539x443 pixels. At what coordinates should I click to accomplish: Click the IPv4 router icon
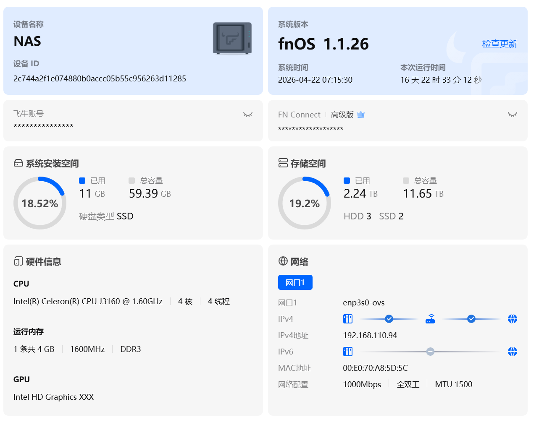[430, 319]
